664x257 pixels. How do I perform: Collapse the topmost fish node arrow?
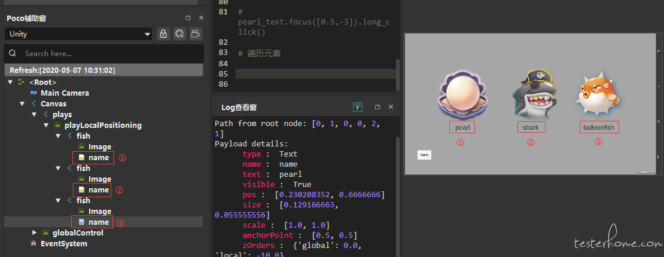click(58, 136)
